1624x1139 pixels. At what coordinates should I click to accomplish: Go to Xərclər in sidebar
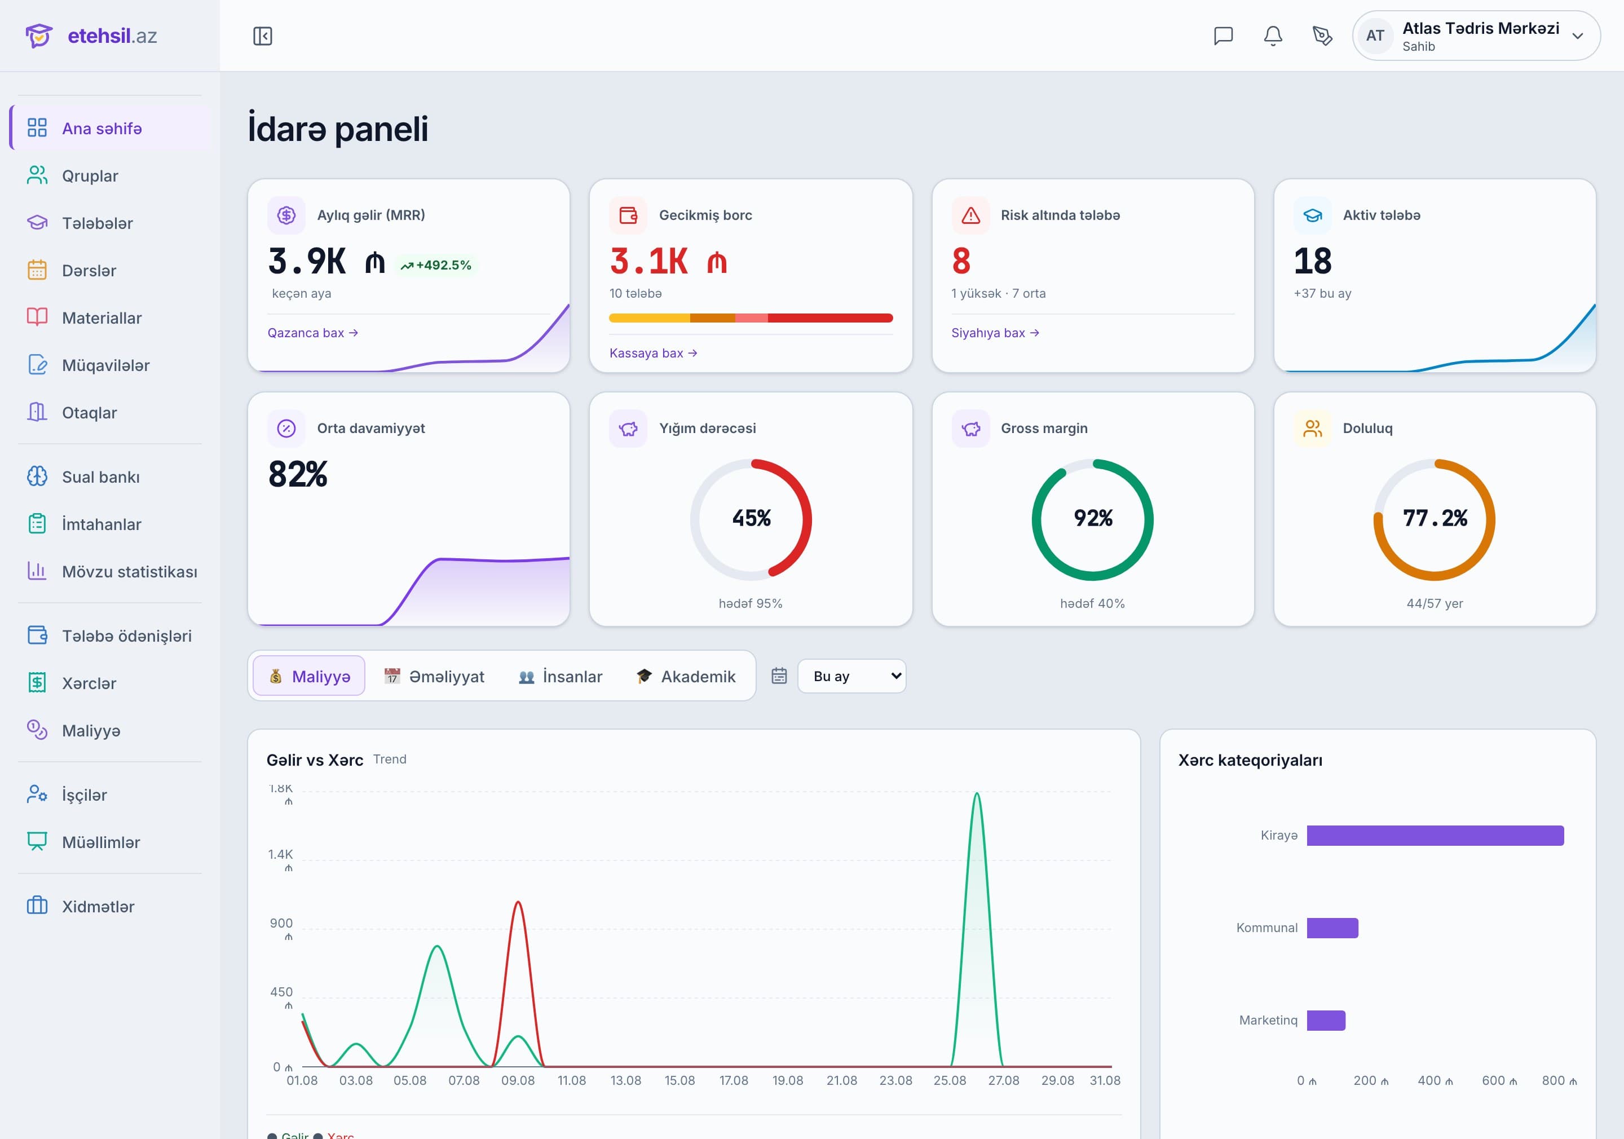tap(111, 683)
